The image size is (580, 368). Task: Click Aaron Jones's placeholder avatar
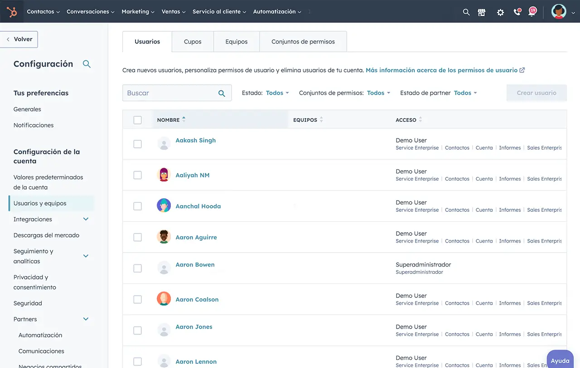click(x=164, y=330)
